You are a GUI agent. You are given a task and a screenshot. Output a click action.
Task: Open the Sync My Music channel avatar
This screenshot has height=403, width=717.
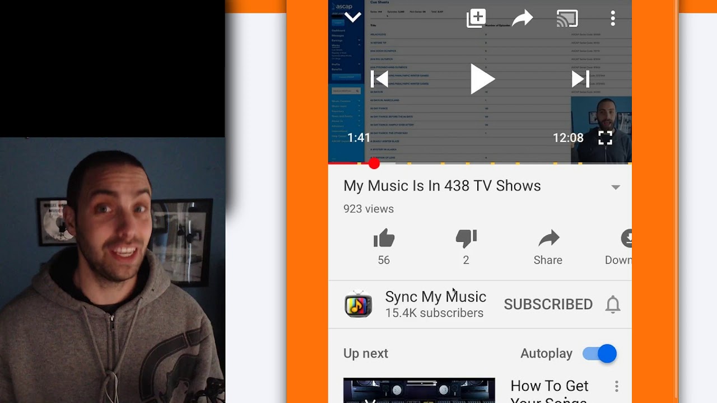(x=358, y=304)
